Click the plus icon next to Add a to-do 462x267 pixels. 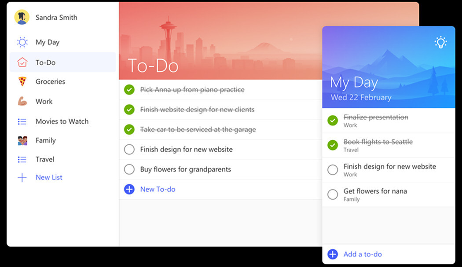click(333, 254)
